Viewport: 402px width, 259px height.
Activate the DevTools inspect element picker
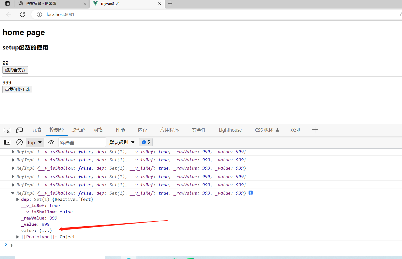coord(7,130)
